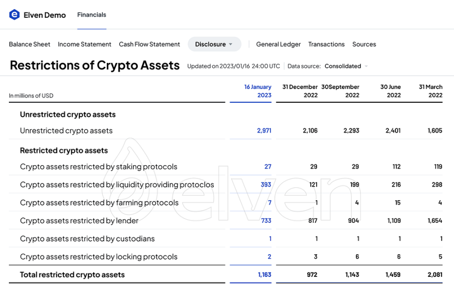Open staking protocols value 27
Screen dimensions: 454x299
coord(267,167)
